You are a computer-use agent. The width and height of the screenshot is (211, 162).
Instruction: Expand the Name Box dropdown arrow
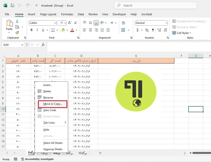click(x=22, y=45)
